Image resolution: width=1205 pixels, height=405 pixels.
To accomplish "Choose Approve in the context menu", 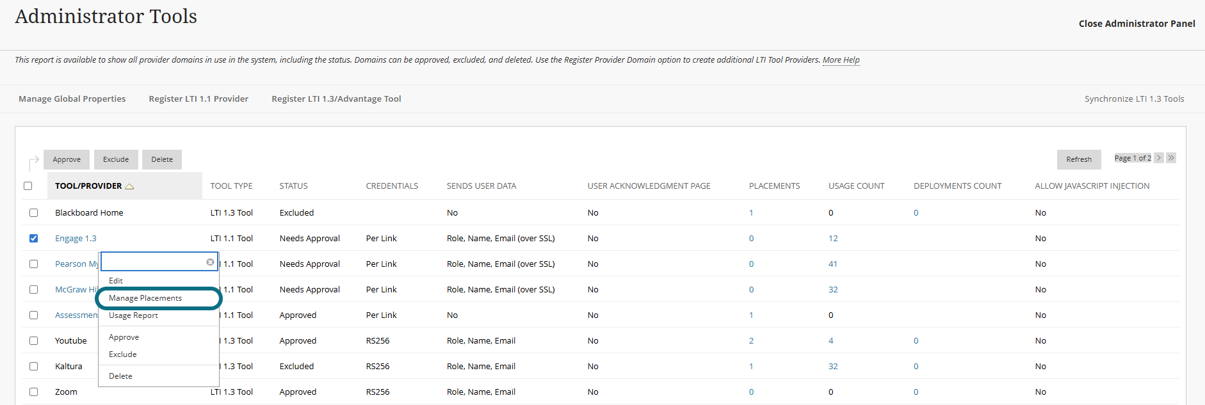I will tap(124, 337).
